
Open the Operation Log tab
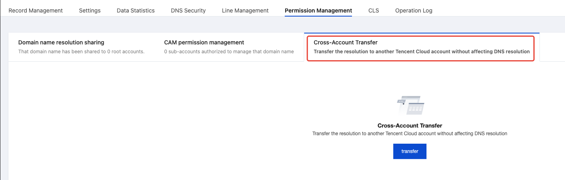pos(414,10)
